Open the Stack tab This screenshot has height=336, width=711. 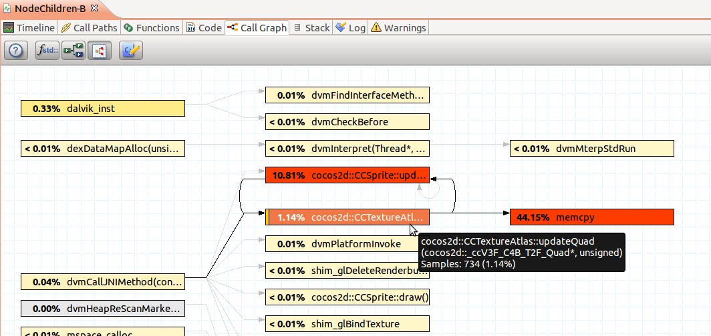312,27
